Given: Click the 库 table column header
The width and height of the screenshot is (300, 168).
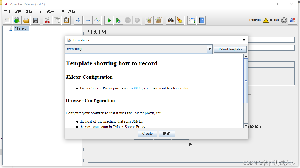Looking at the screenshot, I should [190, 144].
